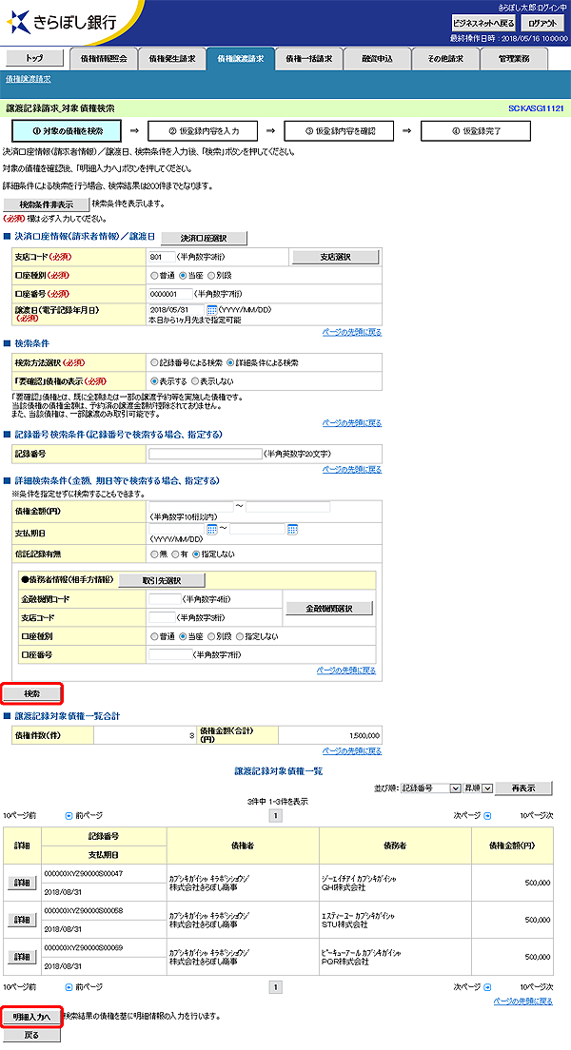This screenshot has height=1050, width=571.
Task: Click ページの先頭に戻る link below results table
Action: point(522,1001)
